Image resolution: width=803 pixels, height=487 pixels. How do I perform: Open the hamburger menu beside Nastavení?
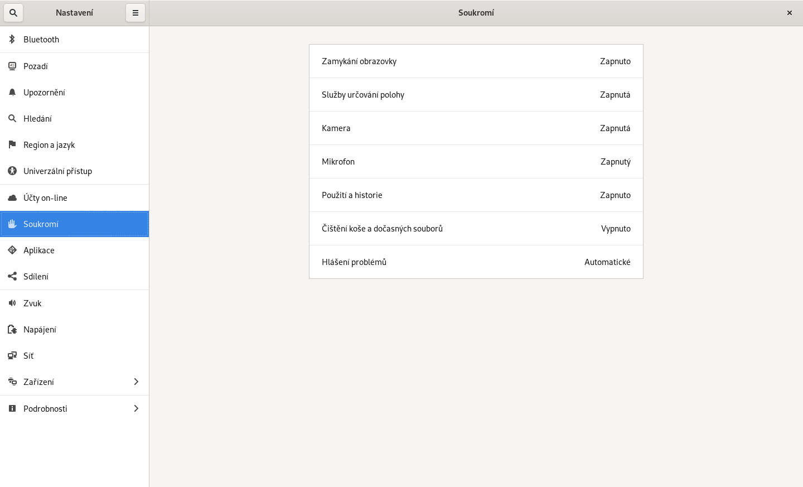(x=136, y=13)
